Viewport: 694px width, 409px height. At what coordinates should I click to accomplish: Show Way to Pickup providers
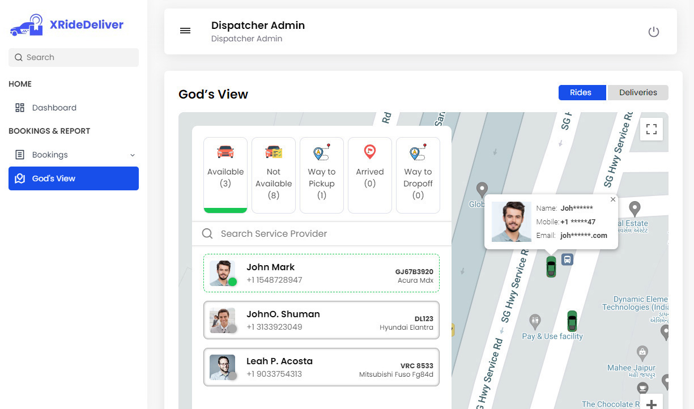tap(322, 174)
